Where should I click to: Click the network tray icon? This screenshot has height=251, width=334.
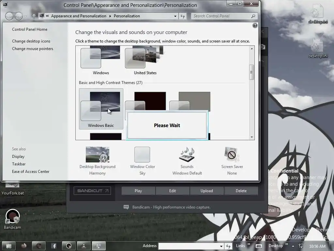pos(301,246)
